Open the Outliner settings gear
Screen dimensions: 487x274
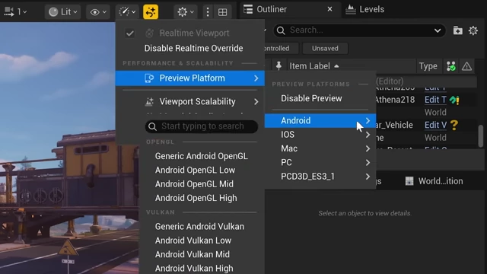pyautogui.click(x=473, y=30)
